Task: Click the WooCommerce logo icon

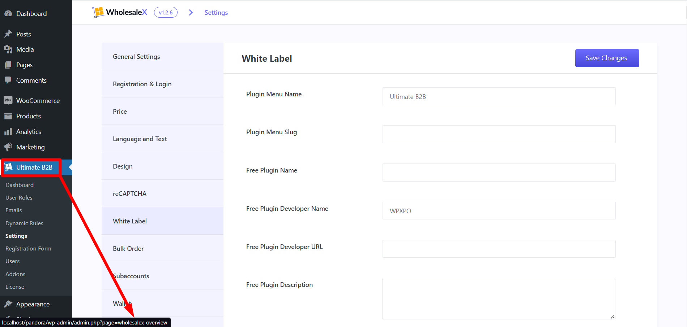Action: tap(8, 100)
